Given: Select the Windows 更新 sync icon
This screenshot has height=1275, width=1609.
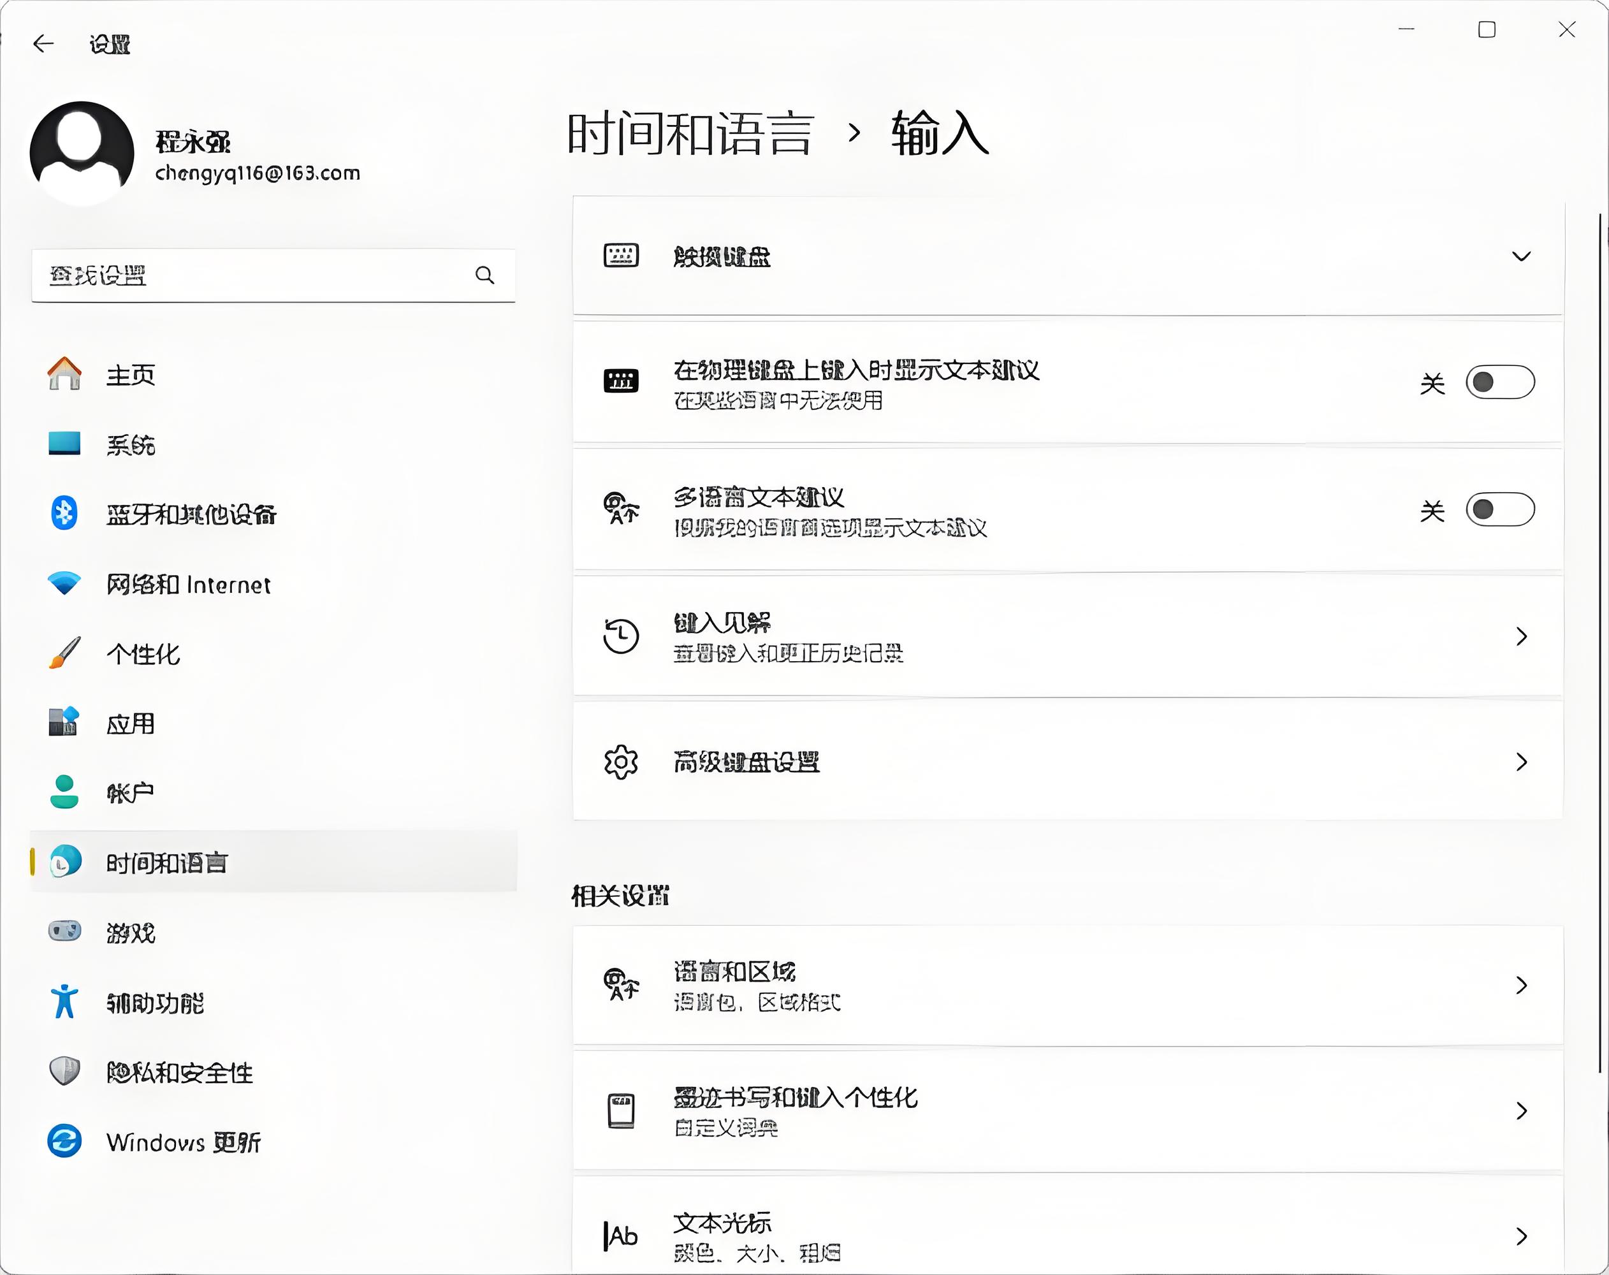Looking at the screenshot, I should 64,1140.
